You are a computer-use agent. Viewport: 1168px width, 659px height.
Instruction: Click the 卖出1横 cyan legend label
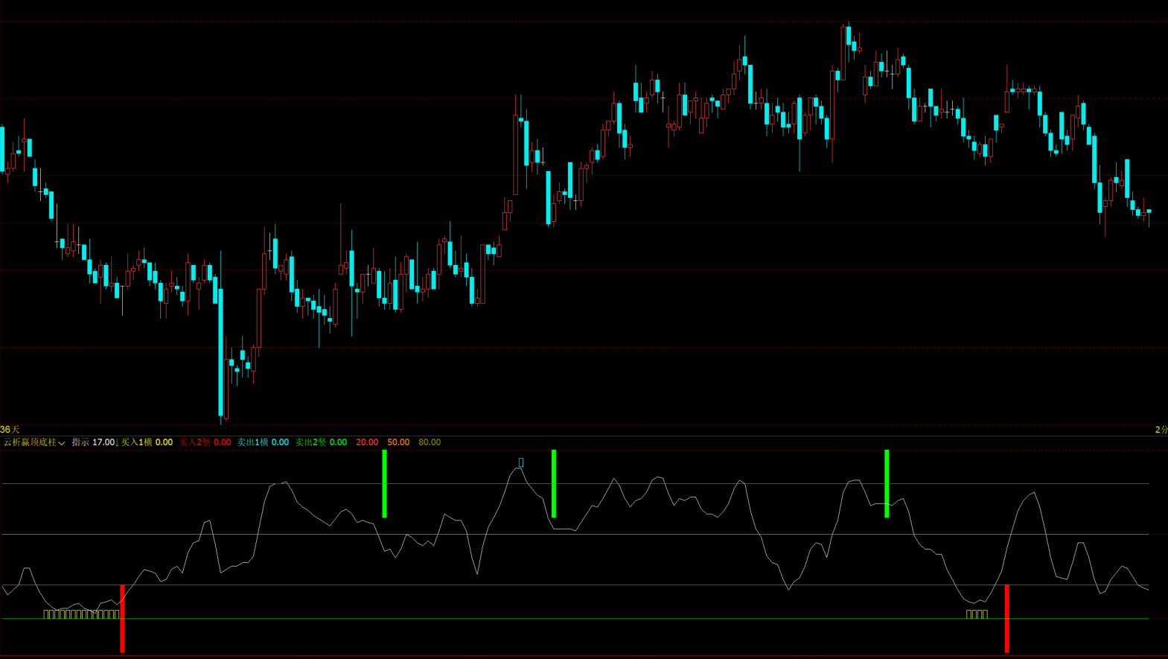click(x=263, y=442)
